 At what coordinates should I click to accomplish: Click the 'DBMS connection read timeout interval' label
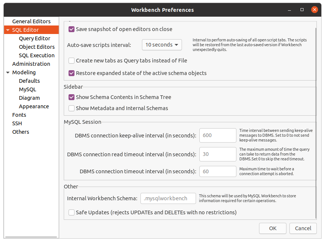click(132, 154)
